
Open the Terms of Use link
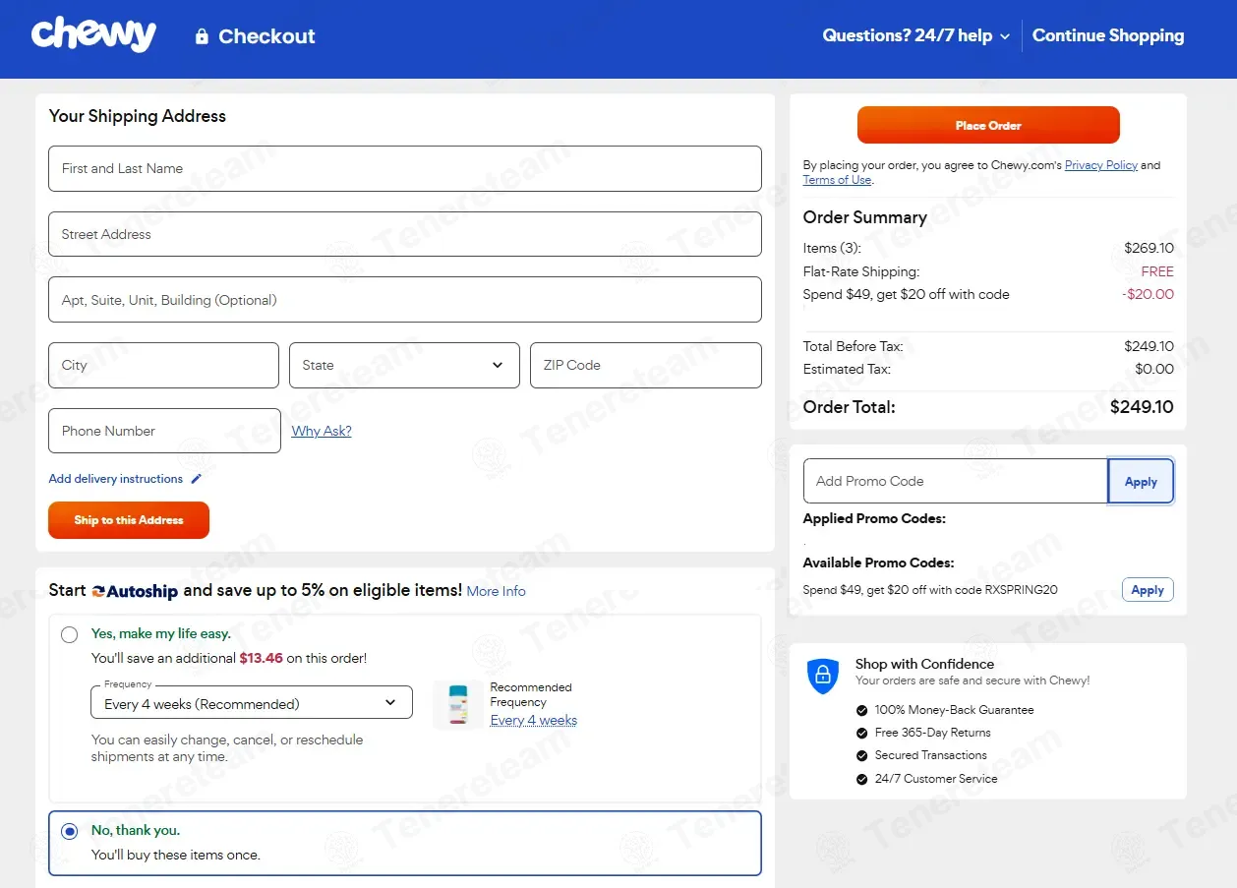tap(837, 180)
